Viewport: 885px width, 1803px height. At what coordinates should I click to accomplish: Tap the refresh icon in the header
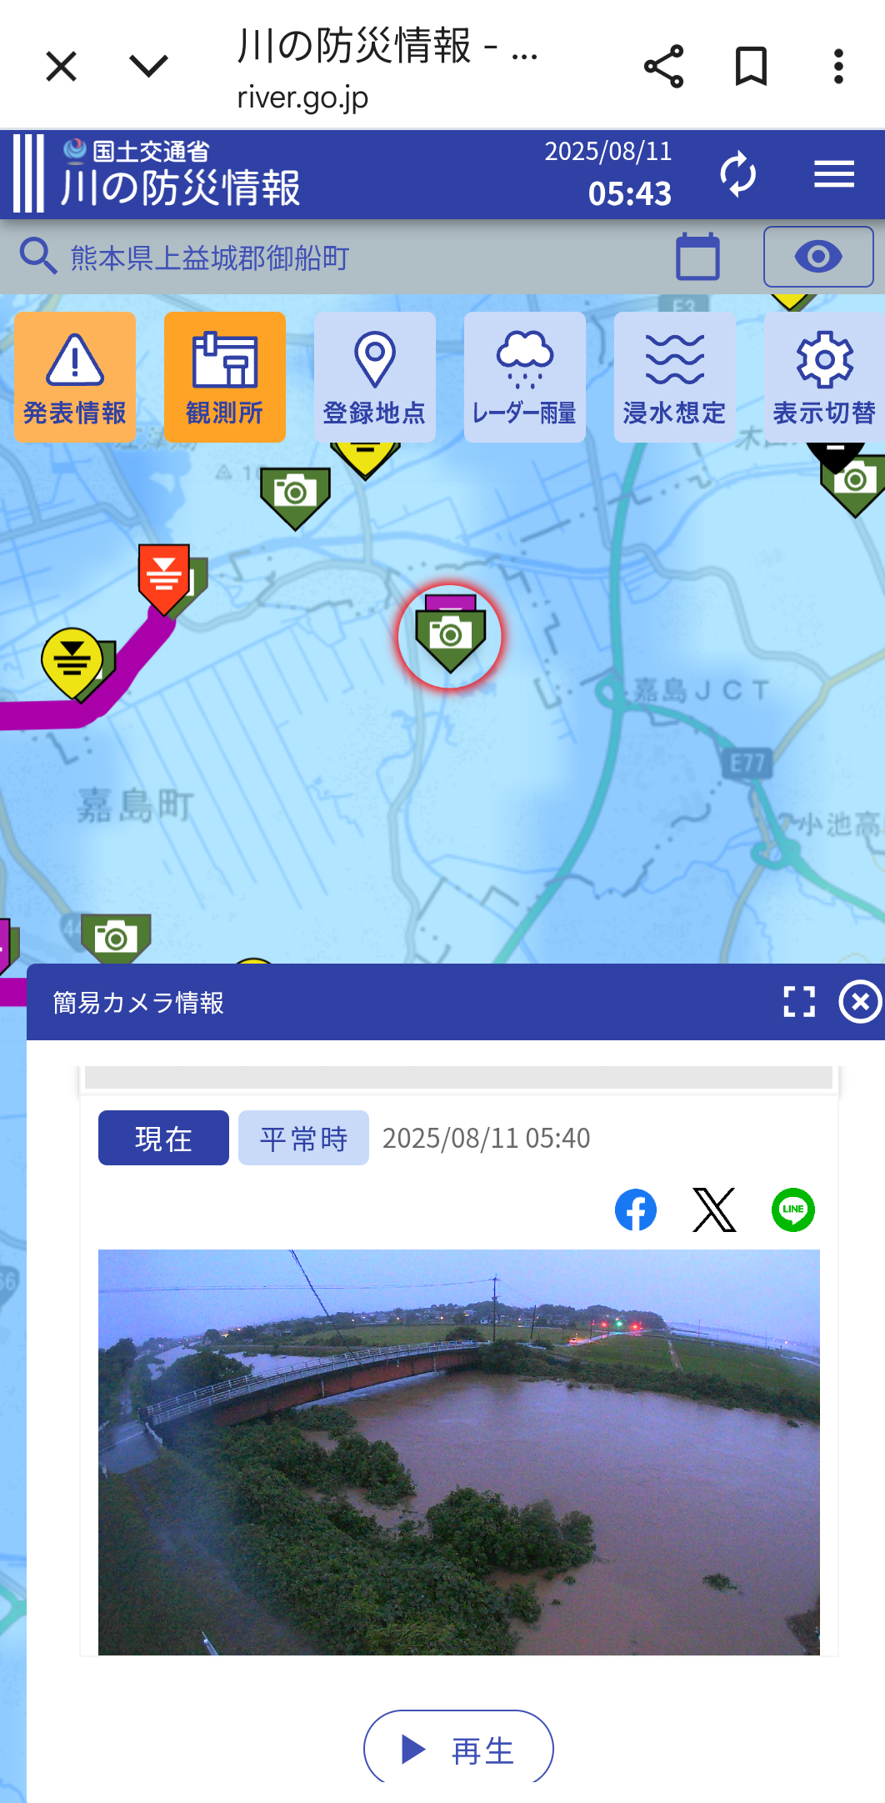(x=737, y=174)
